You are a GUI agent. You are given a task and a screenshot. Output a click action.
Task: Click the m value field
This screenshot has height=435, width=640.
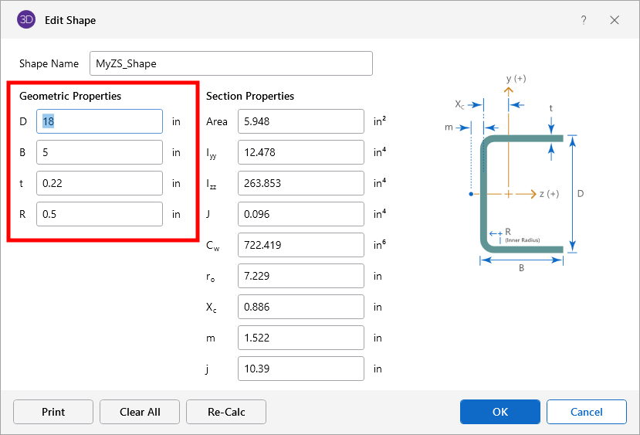pos(300,338)
